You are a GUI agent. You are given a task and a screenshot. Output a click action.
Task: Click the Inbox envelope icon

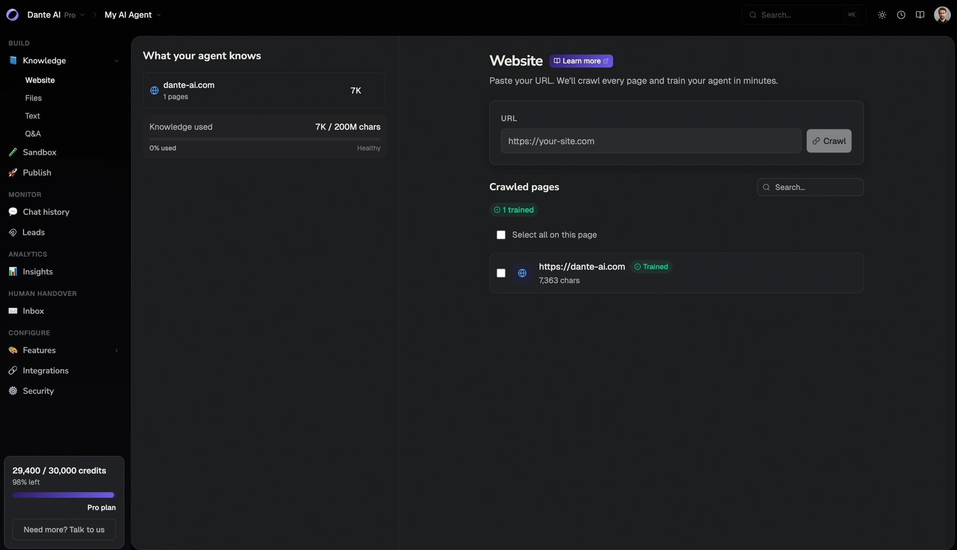click(x=13, y=311)
